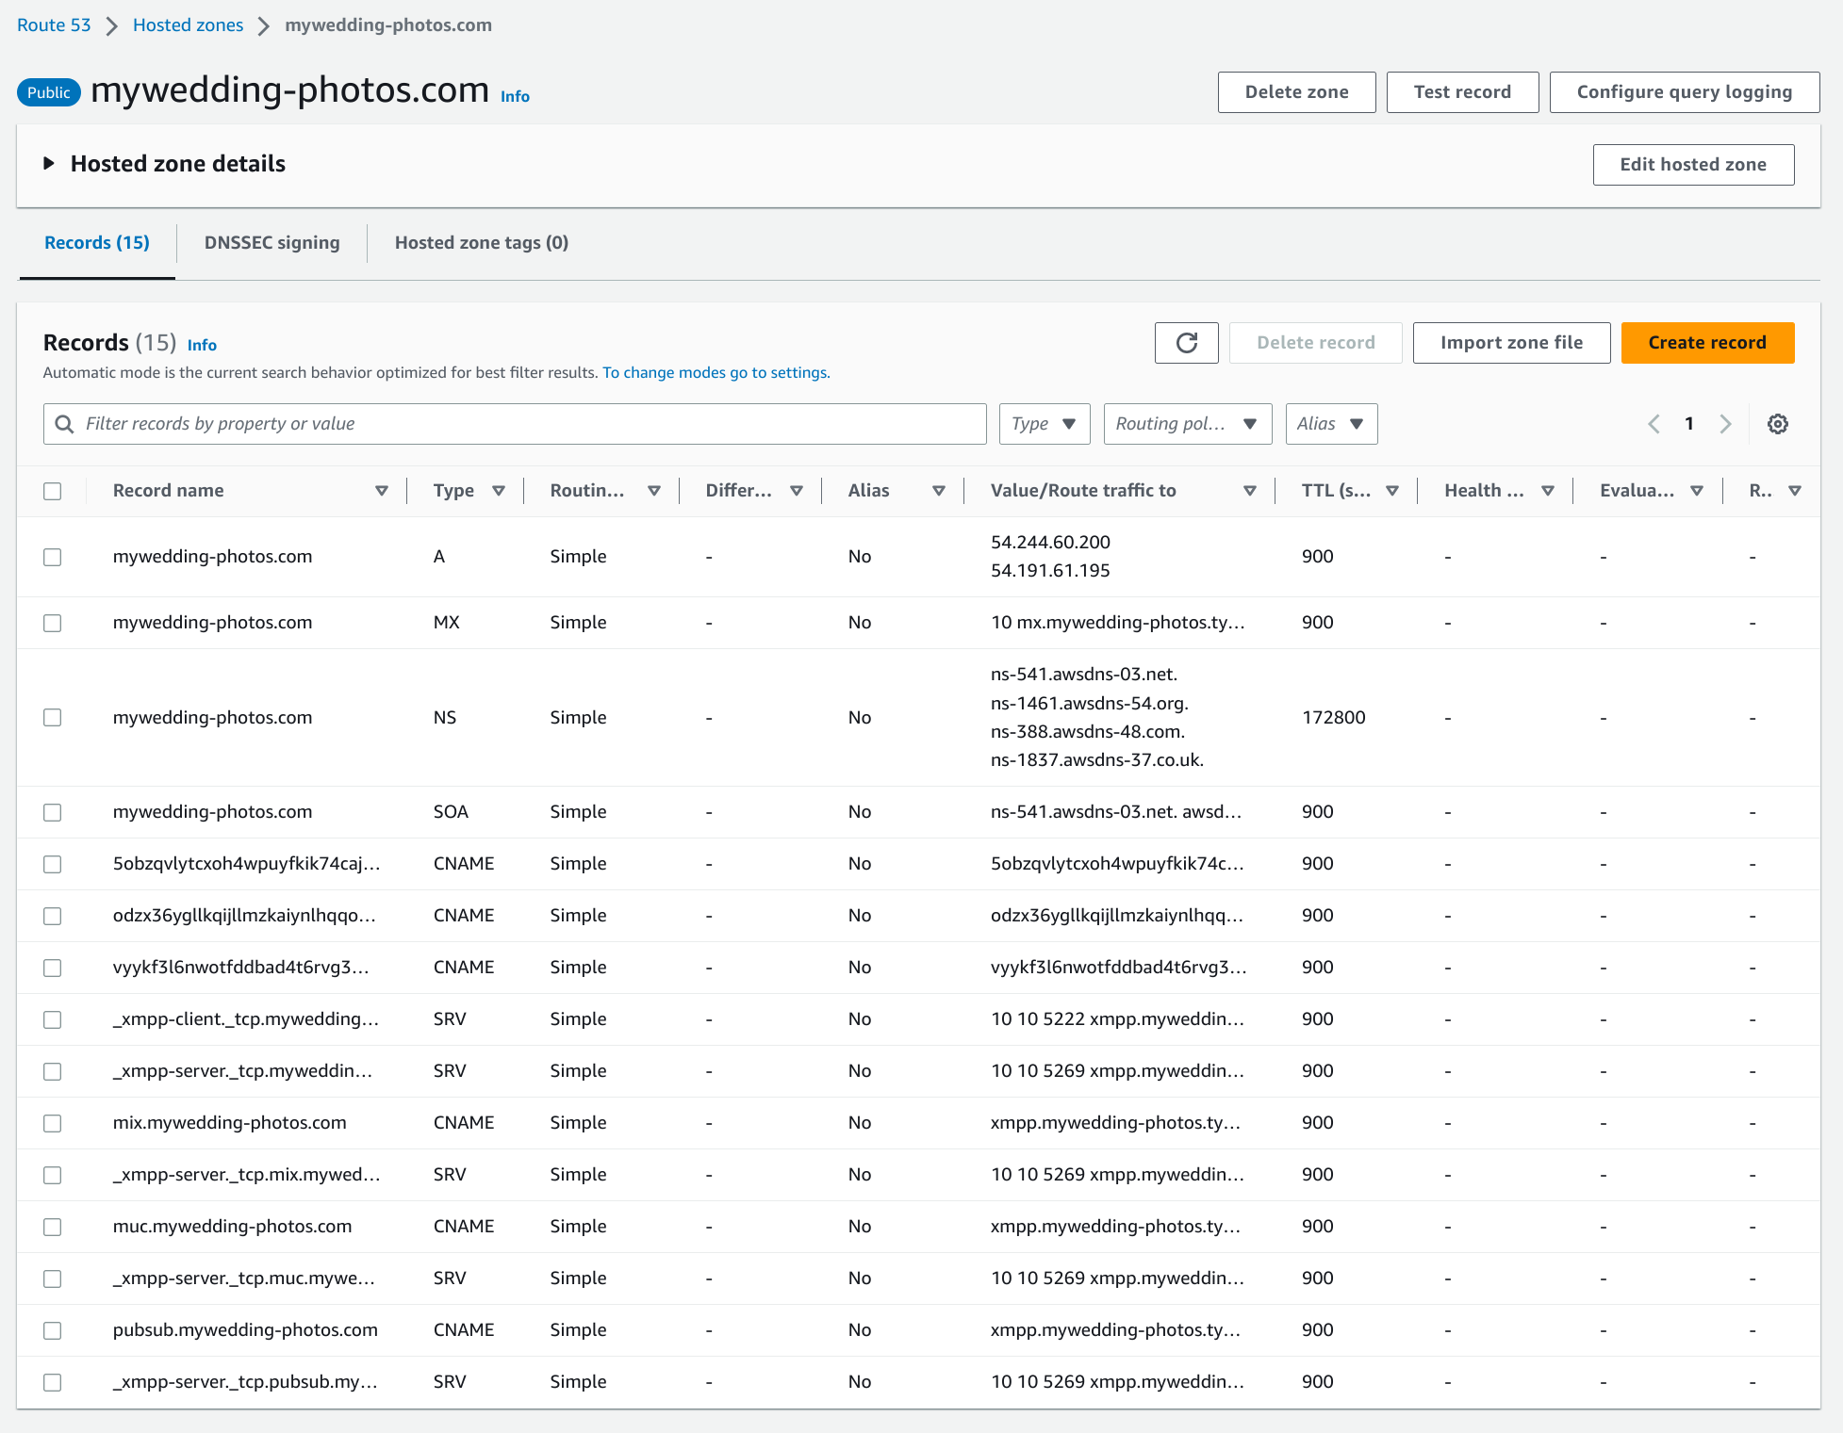This screenshot has height=1433, width=1843.
Task: Click ns-1837.awsdns-37.co.uk. value
Action: [x=1097, y=760]
